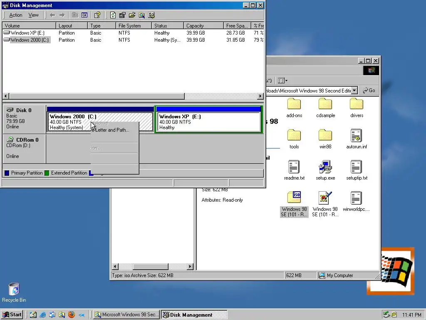Toggle the Show/Hide Console Tree icon
Viewport: 426px width, 320px height.
(x=84, y=15)
